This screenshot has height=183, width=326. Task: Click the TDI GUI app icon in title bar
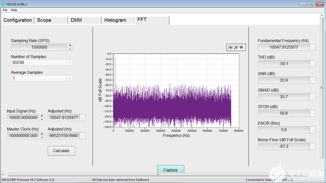tap(3, 4)
